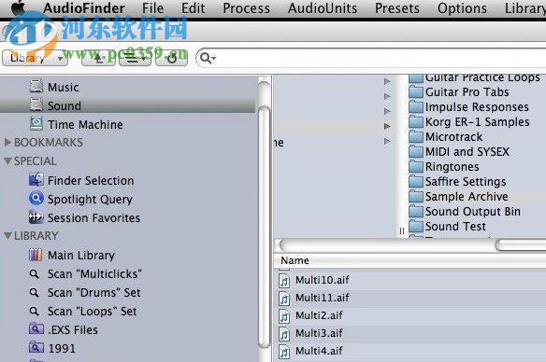Click the Scan "Loops" Set magnifier icon
Viewport: 546px width, 362px height.
pos(34,311)
